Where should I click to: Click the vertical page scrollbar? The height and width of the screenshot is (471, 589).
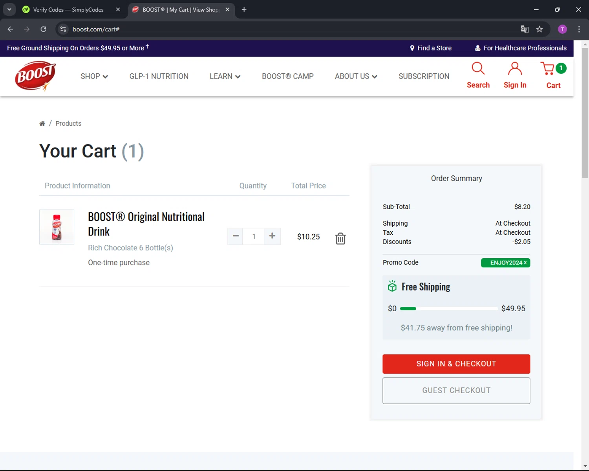585,113
